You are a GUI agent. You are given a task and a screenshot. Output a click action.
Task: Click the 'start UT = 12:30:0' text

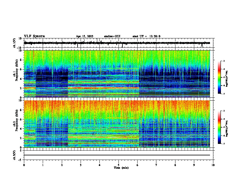tap(146, 36)
